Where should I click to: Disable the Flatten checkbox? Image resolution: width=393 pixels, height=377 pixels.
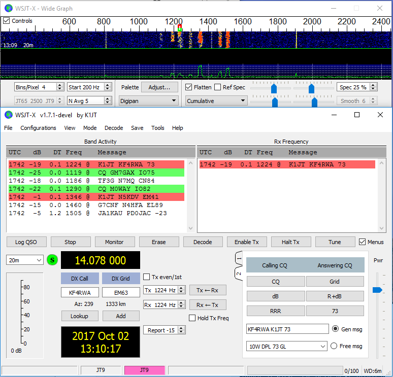click(189, 87)
